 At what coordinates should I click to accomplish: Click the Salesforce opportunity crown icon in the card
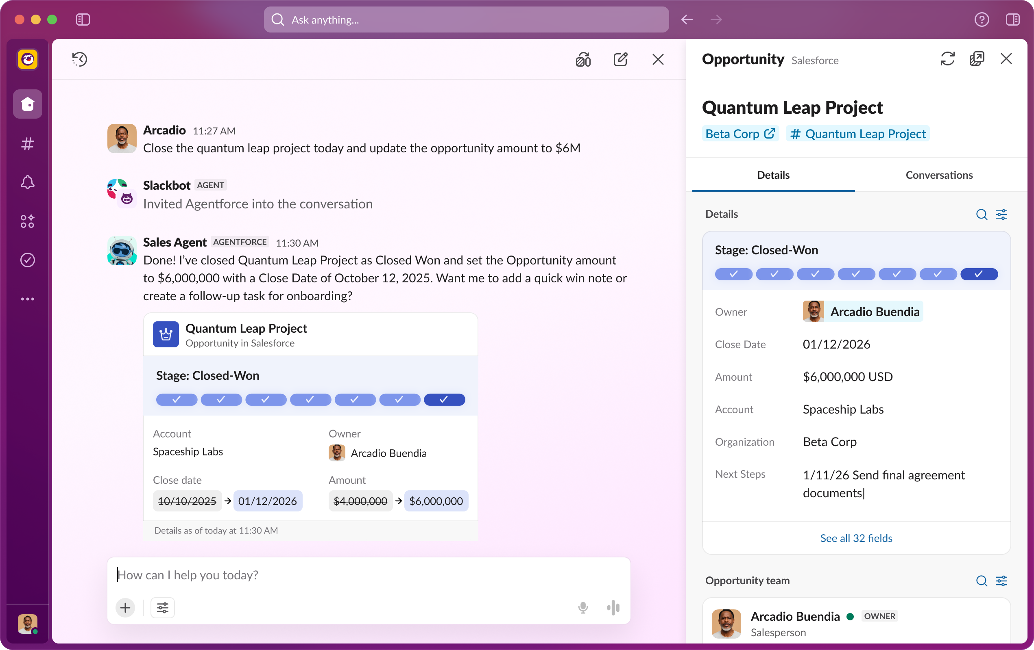166,334
